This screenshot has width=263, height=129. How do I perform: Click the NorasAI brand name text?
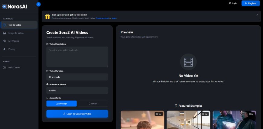pyautogui.click(x=17, y=7)
